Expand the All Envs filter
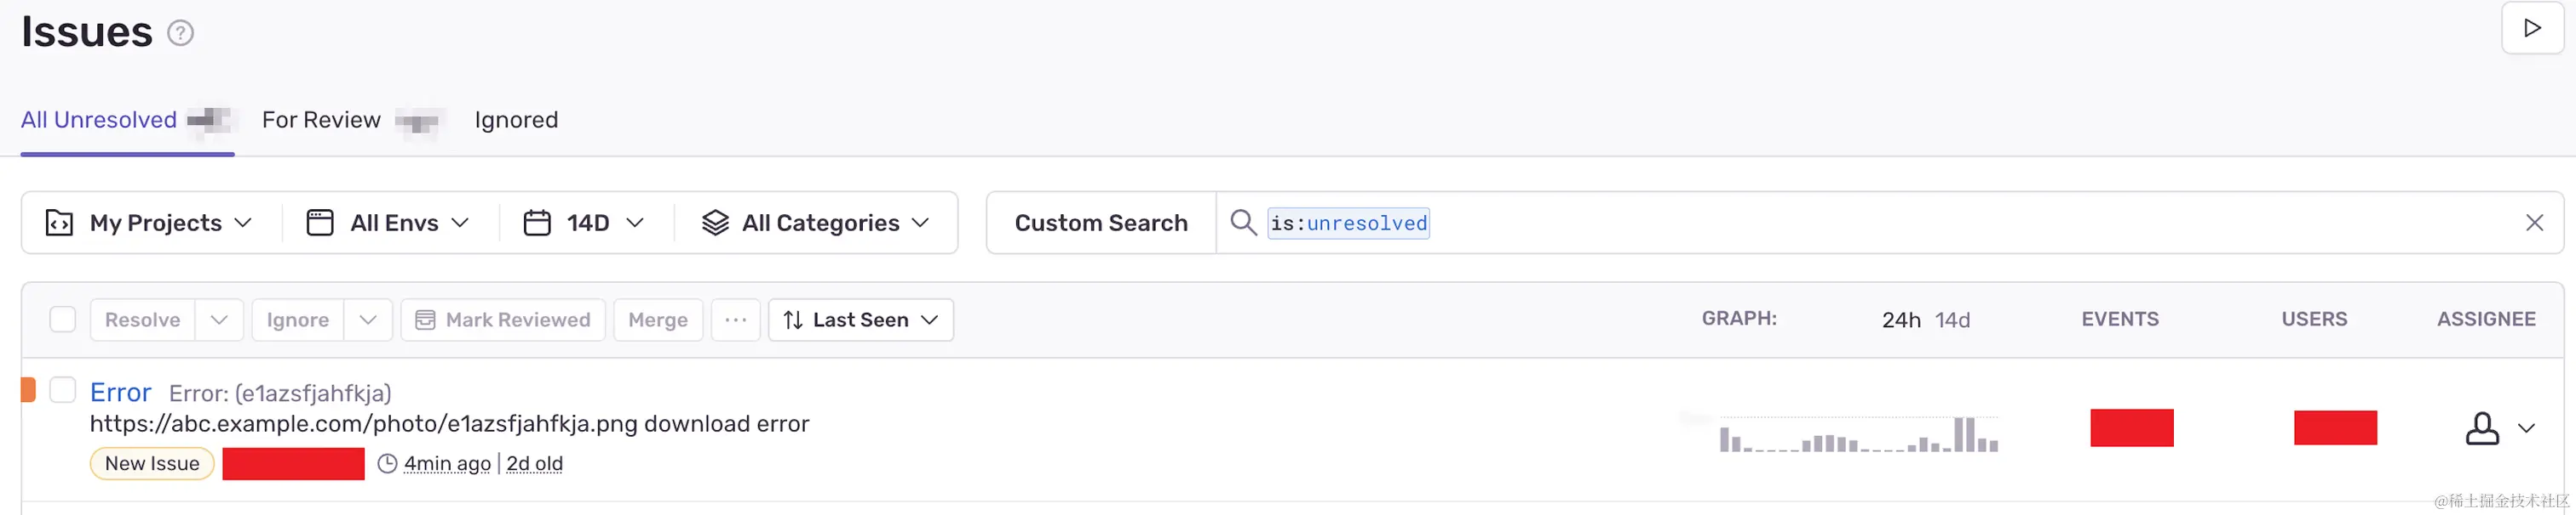The width and height of the screenshot is (2576, 515). (389, 223)
